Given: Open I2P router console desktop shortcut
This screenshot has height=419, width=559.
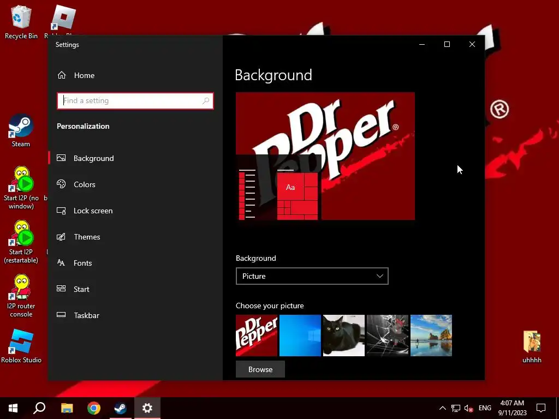Looking at the screenshot, I should point(21,296).
